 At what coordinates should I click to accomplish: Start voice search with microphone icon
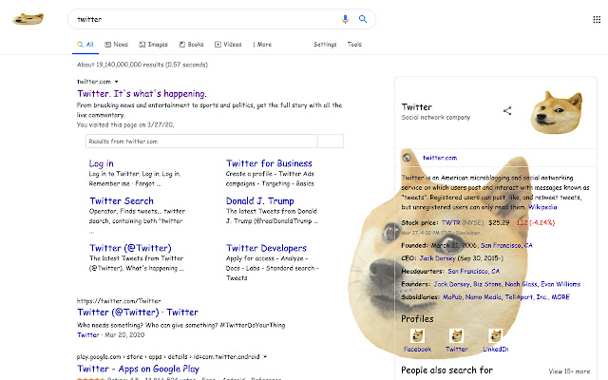tap(345, 19)
